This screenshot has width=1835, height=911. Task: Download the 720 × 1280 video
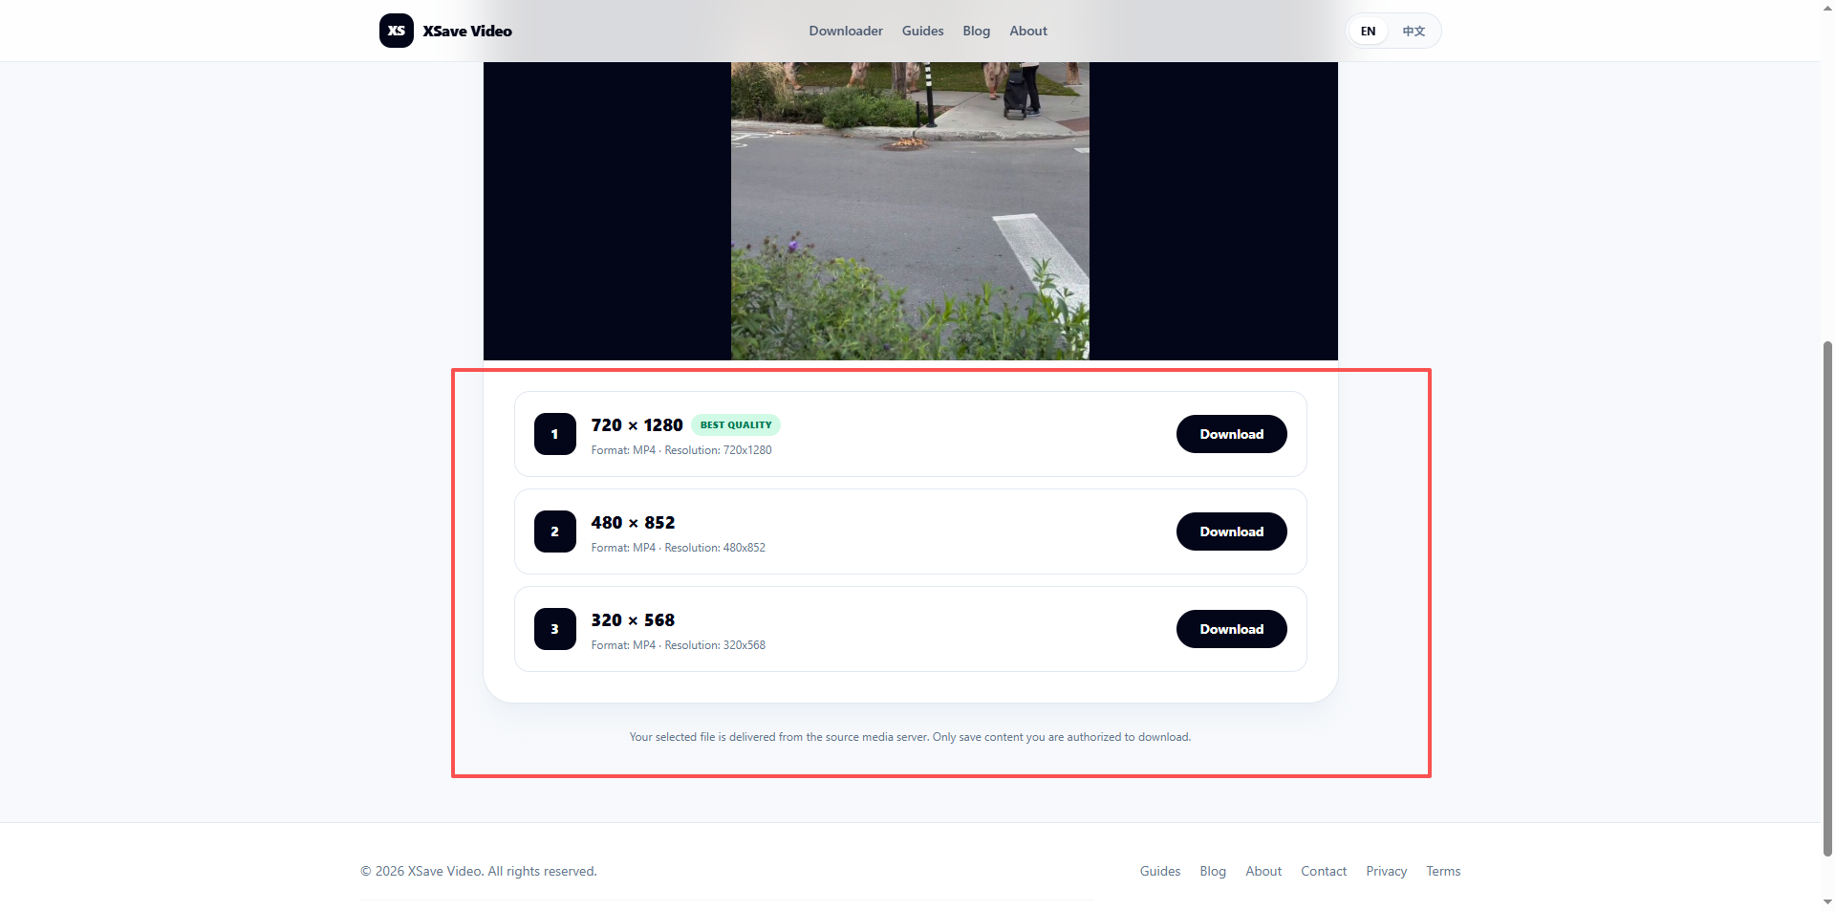(x=1231, y=434)
